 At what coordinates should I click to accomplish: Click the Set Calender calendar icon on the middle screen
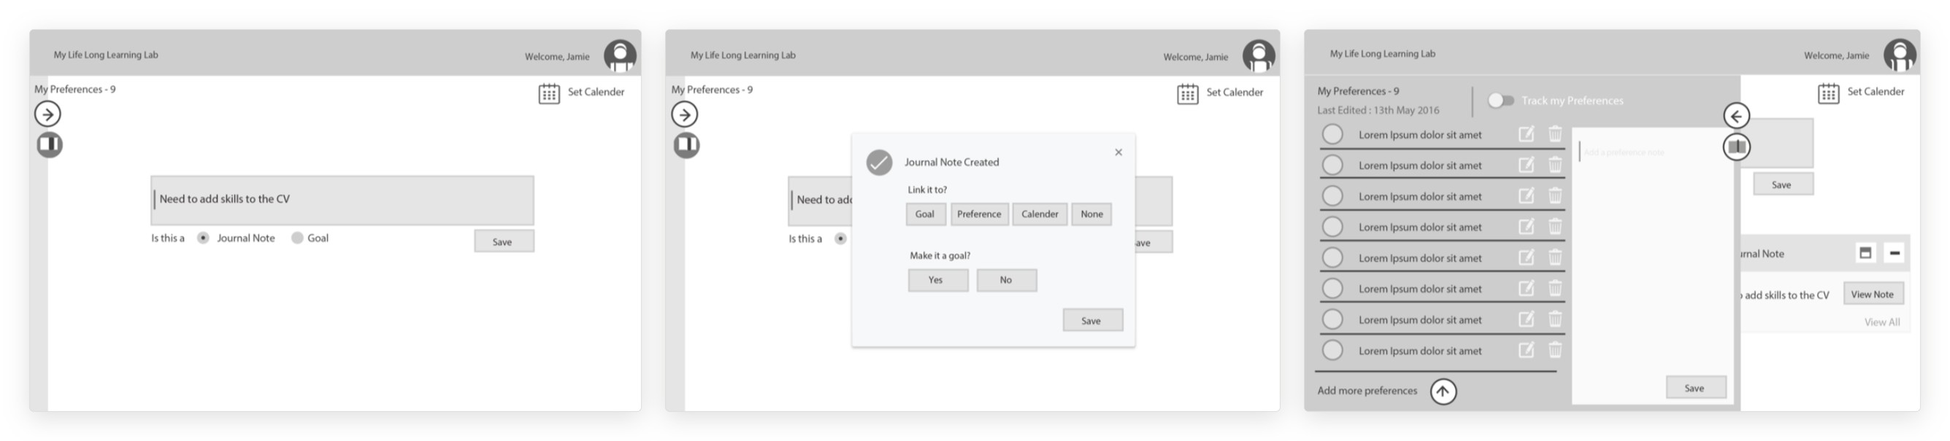pos(1188,94)
